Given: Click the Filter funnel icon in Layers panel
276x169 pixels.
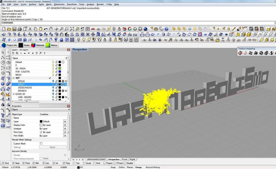Looking at the screenshot, I should [37, 53].
